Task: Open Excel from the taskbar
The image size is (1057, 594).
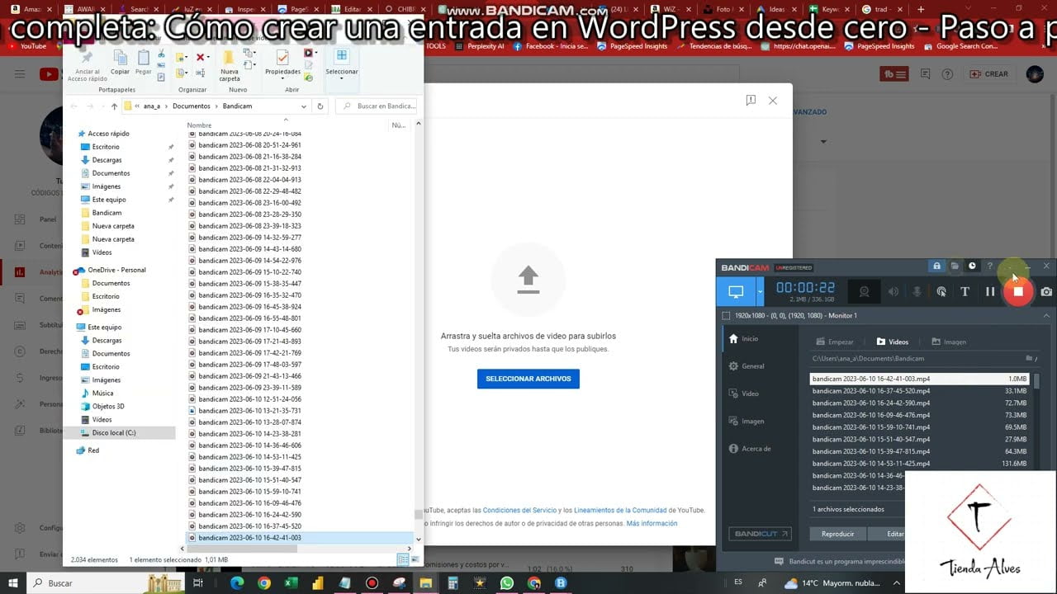Action: [x=291, y=583]
